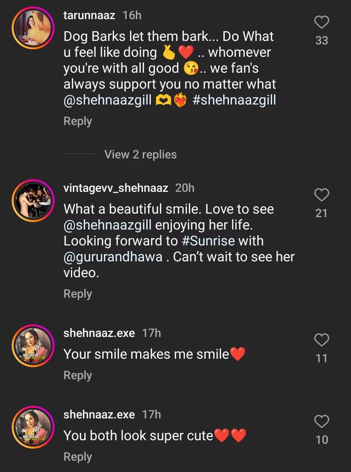This screenshot has width=351, height=472.
Task: Open @shehnaazgill mention in tarunnaaz's comment
Action: pos(108,100)
